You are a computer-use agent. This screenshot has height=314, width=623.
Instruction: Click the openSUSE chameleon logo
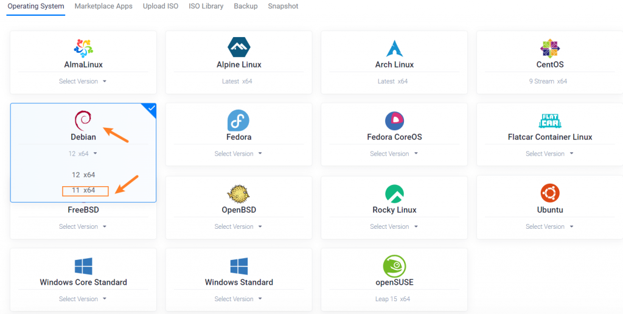pyautogui.click(x=394, y=267)
